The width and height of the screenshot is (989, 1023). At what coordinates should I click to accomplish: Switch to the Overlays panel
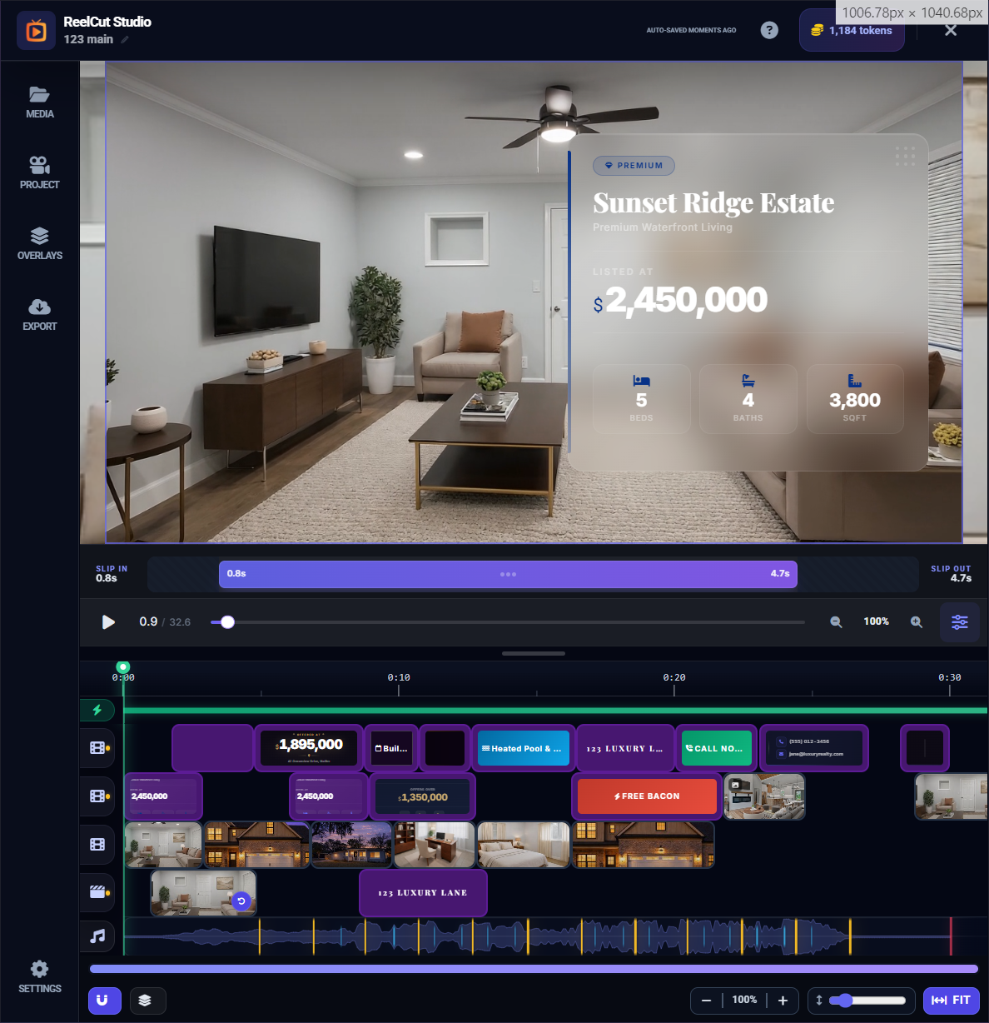(x=39, y=243)
